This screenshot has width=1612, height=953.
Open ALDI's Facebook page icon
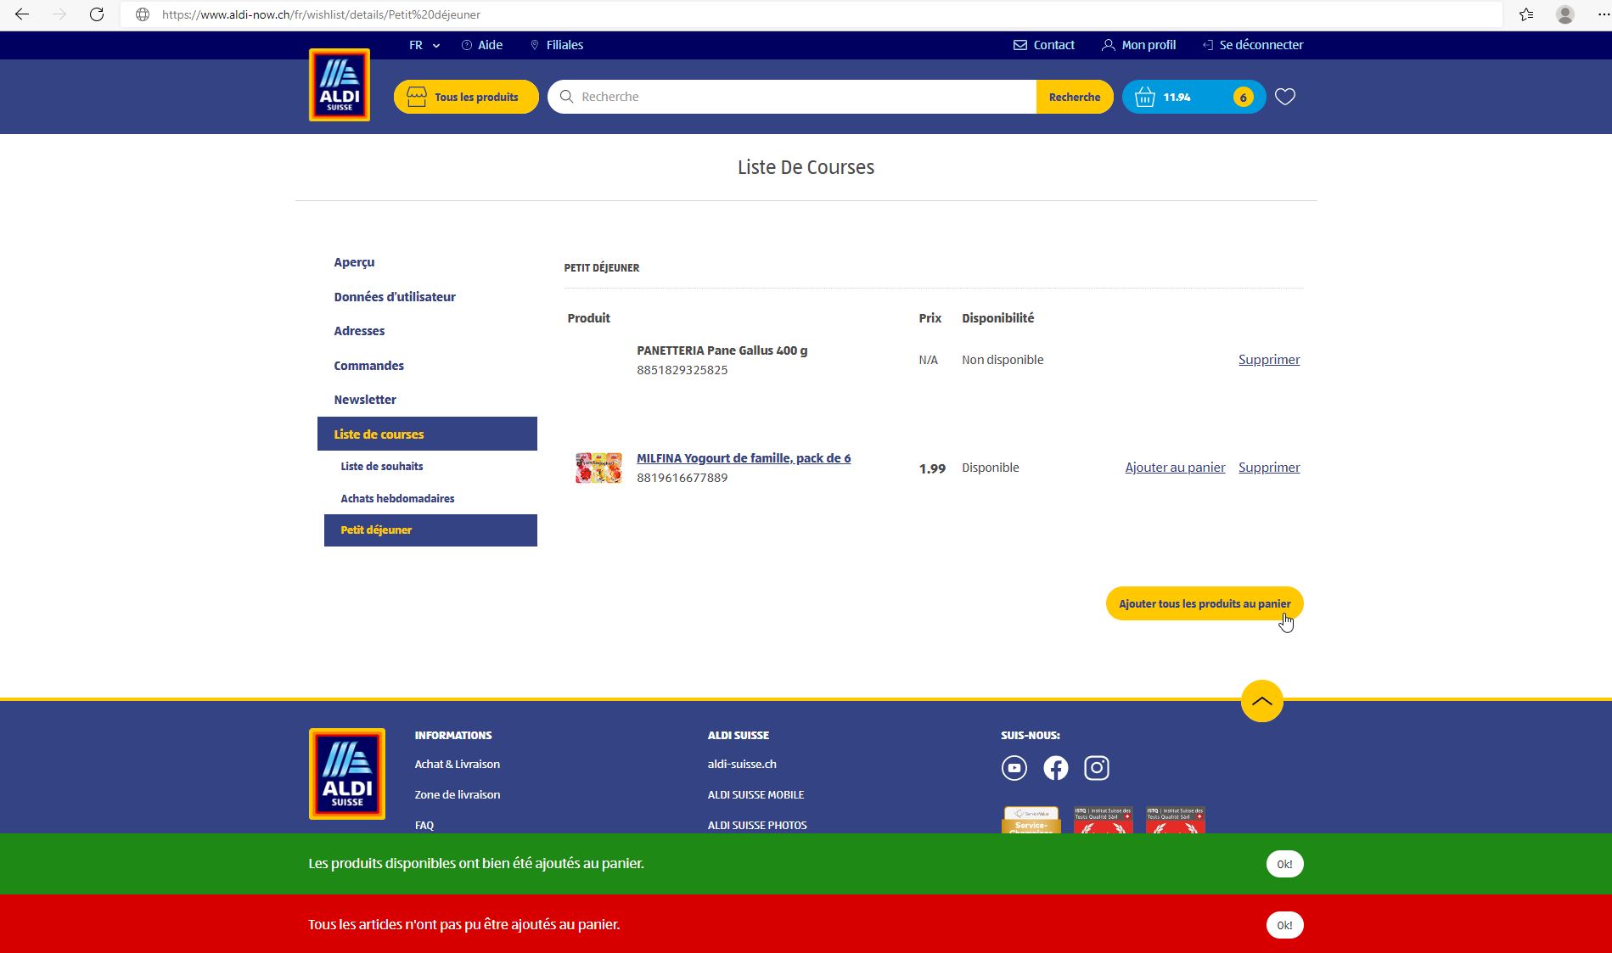(1055, 767)
